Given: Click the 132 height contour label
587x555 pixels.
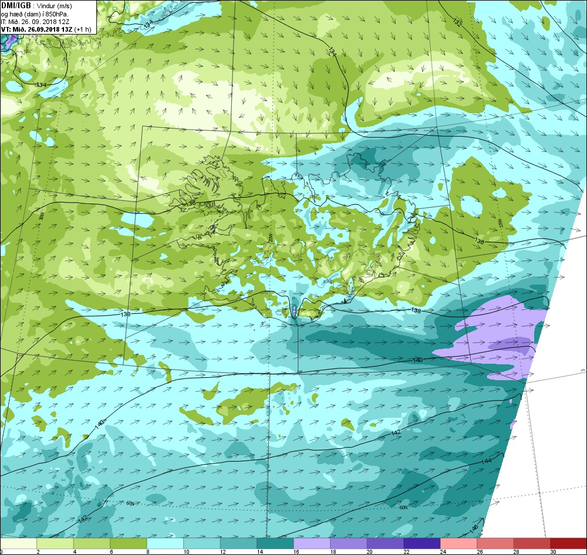Looking at the screenshot, I should [457, 22].
